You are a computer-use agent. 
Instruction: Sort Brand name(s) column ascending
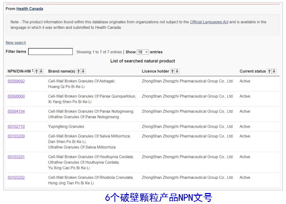point(79,71)
